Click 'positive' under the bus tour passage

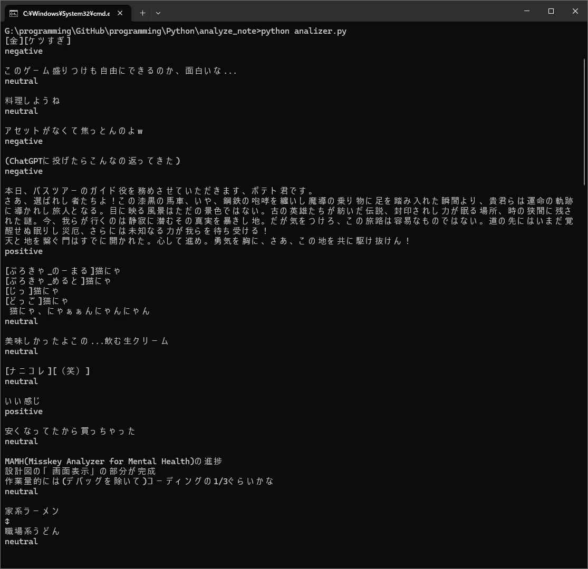pos(24,251)
